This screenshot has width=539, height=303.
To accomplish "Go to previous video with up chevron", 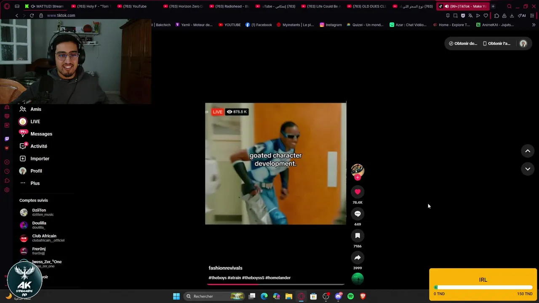I will click(x=528, y=151).
